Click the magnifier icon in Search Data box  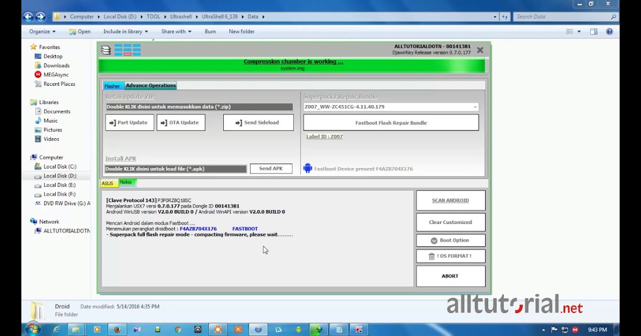pyautogui.click(x=613, y=17)
